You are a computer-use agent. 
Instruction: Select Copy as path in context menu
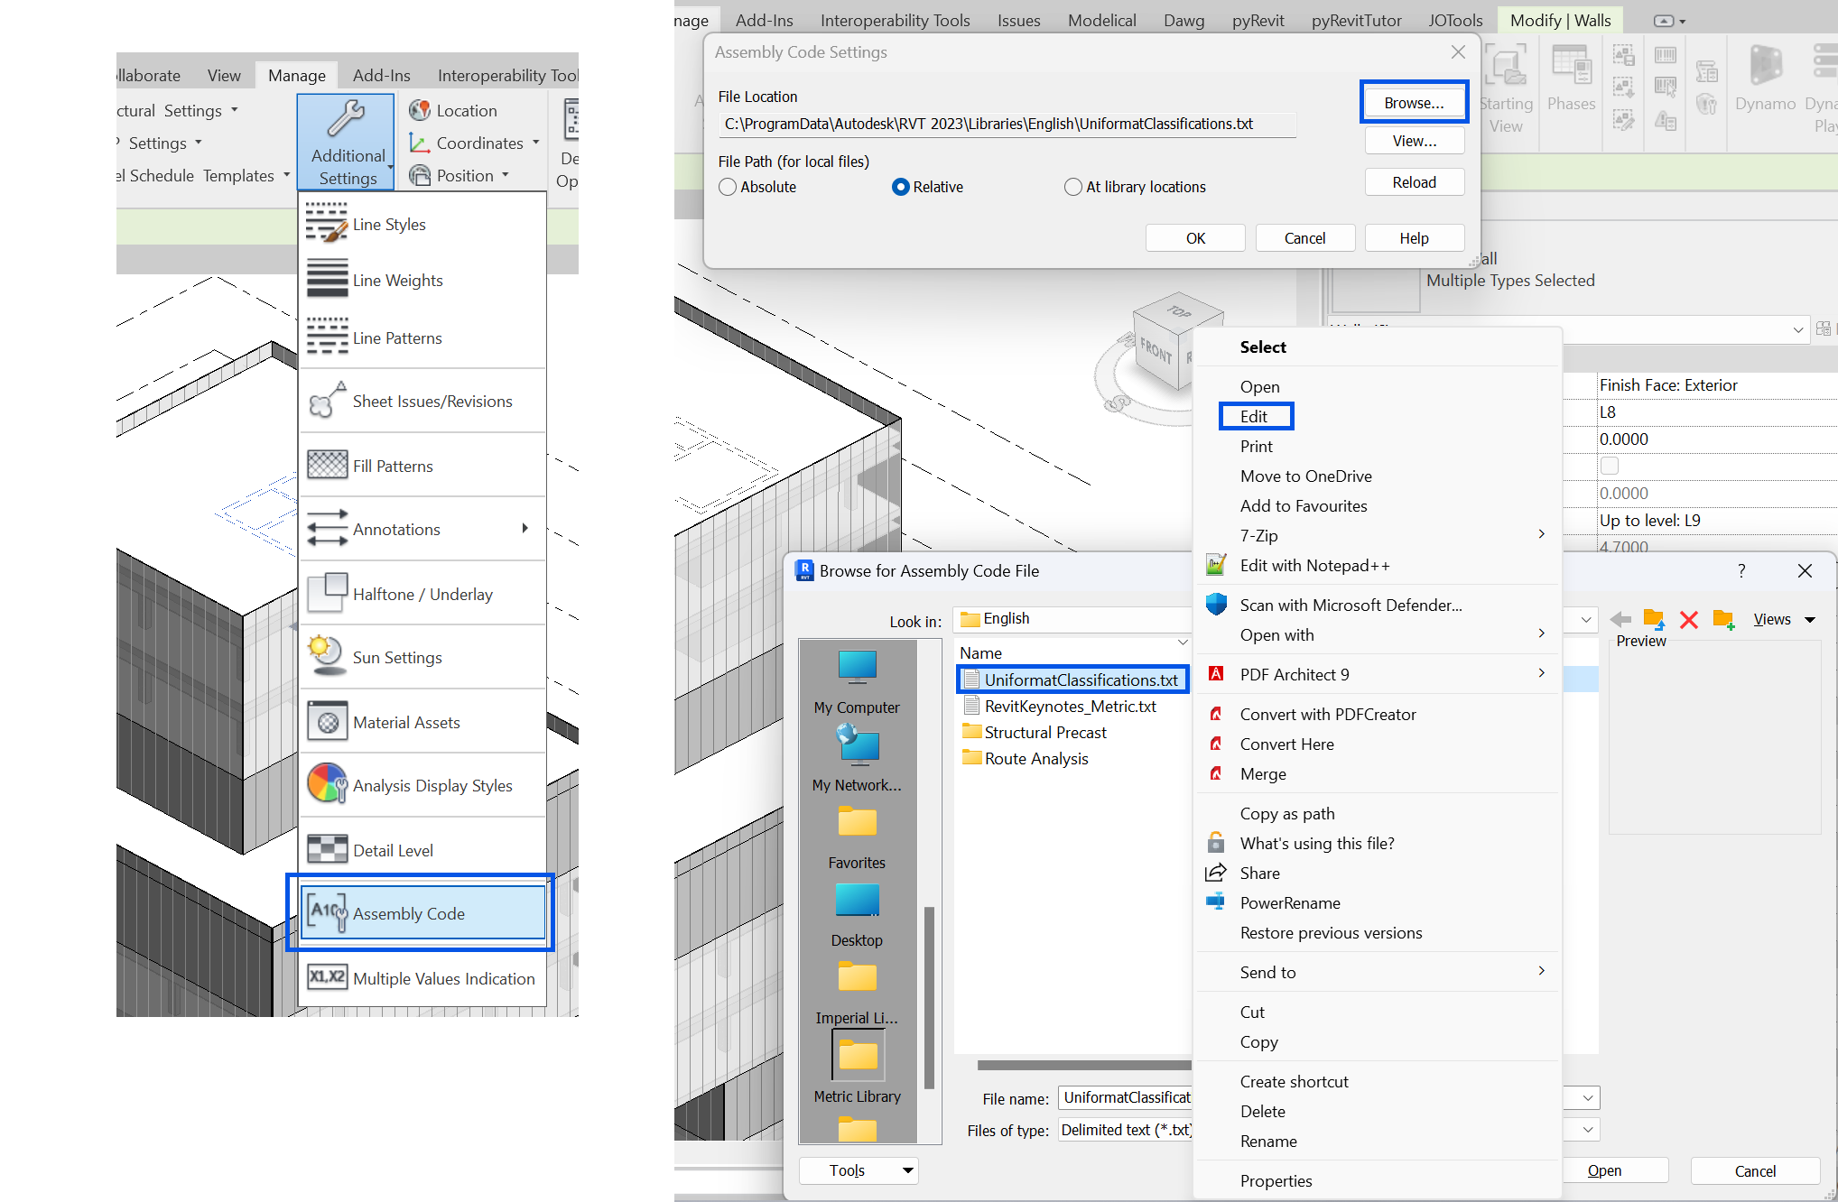click(x=1286, y=814)
